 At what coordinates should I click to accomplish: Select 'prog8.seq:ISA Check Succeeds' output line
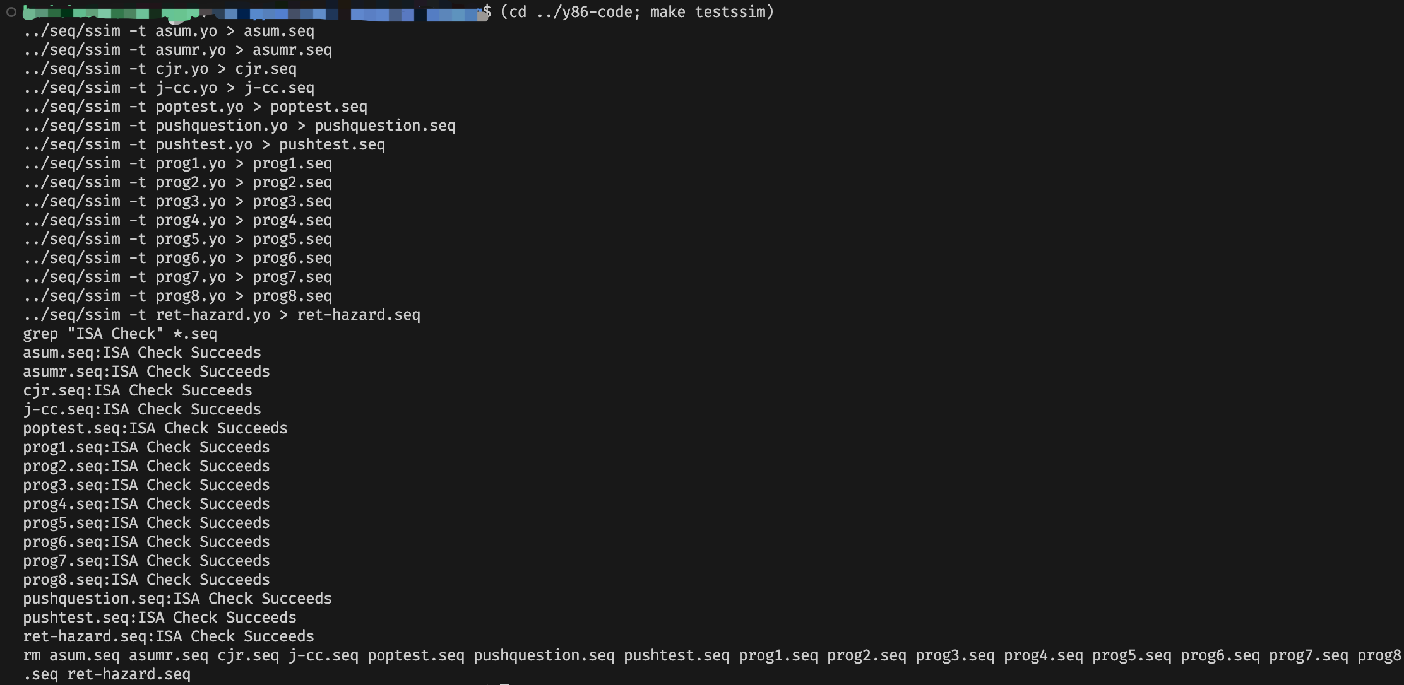(x=146, y=579)
